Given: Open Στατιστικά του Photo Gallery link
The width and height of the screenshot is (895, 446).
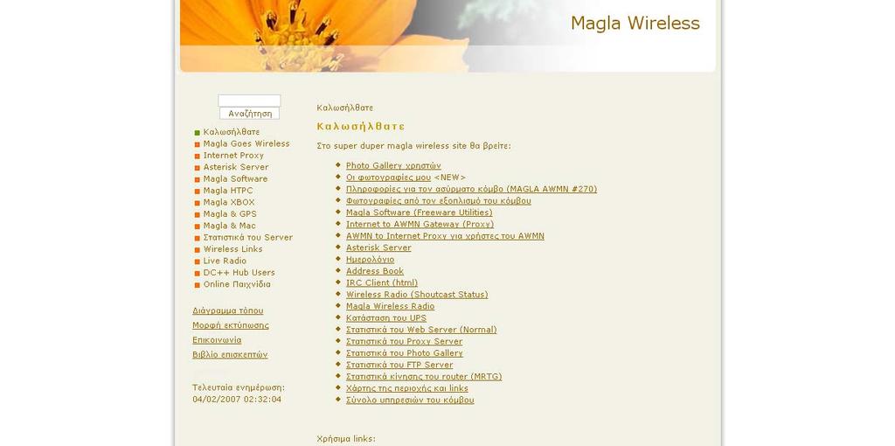Looking at the screenshot, I should (x=404, y=353).
